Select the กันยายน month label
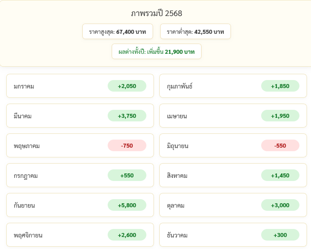Viewport: 311px width, 249px height. [x=24, y=205]
